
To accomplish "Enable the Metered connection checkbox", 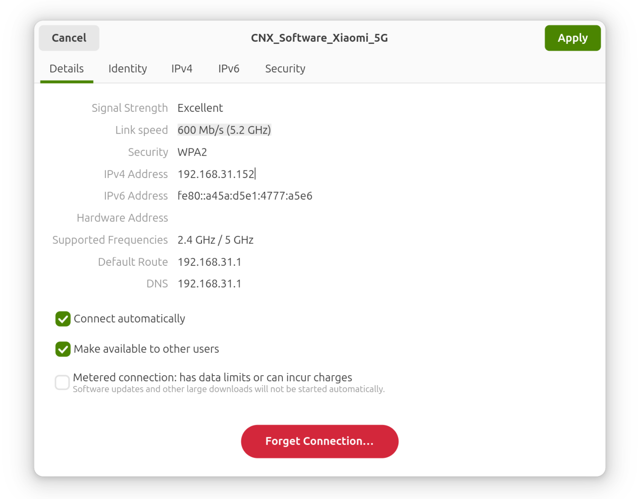I will (x=62, y=382).
